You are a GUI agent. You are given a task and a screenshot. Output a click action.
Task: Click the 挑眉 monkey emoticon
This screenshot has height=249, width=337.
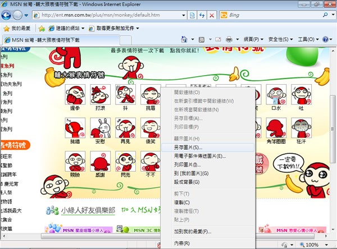(151, 94)
